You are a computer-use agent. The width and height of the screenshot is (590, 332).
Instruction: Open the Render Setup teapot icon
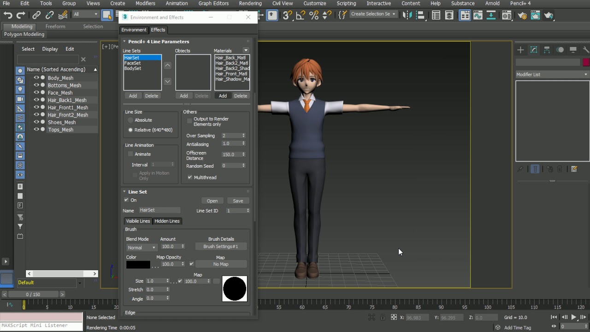click(522, 15)
